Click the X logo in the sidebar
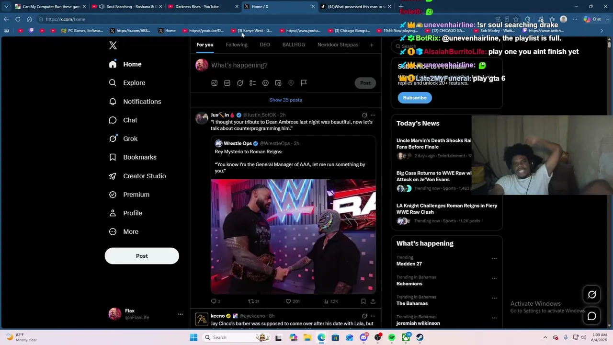The height and width of the screenshot is (345, 613). pos(113,46)
